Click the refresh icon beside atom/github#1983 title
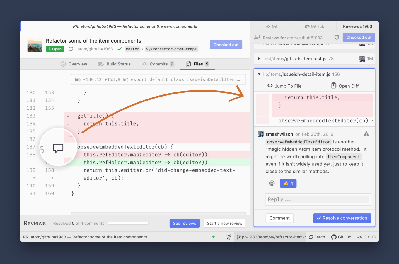Image resolution: width=399 pixels, height=264 pixels. tap(71, 49)
